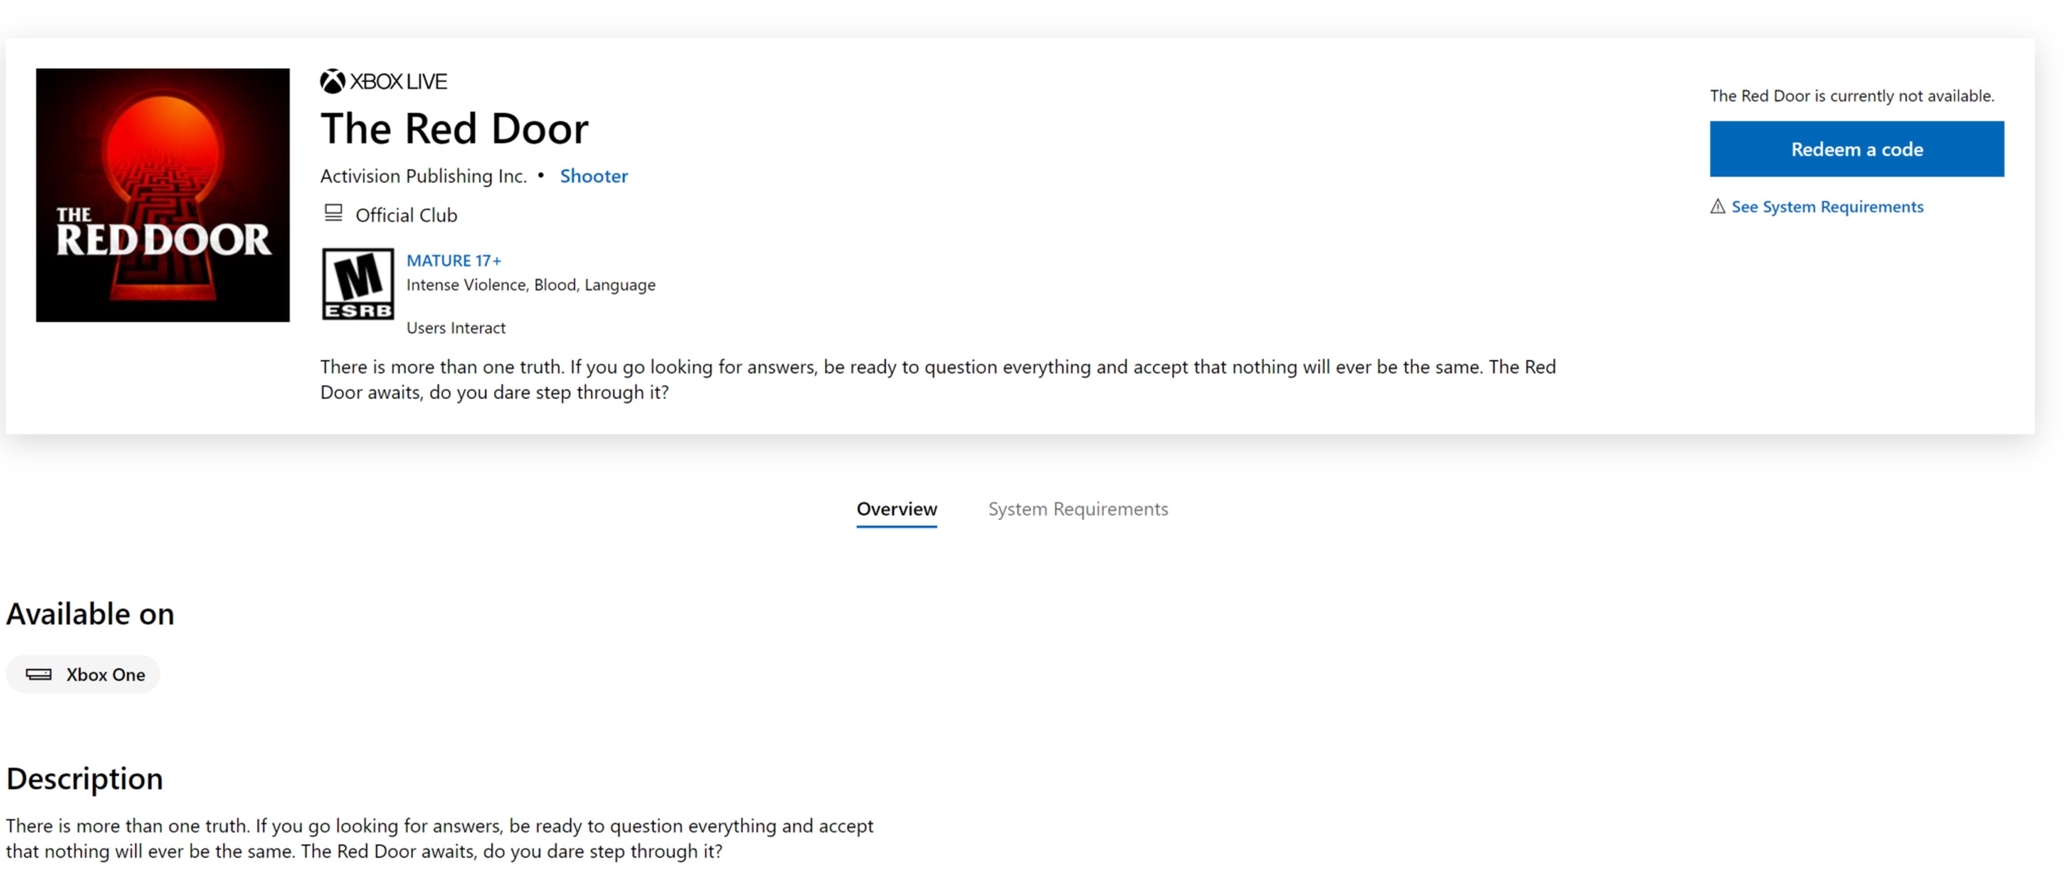This screenshot has width=2066, height=892.
Task: Click the XBOX LIVE wordmark text
Action: coord(399,81)
